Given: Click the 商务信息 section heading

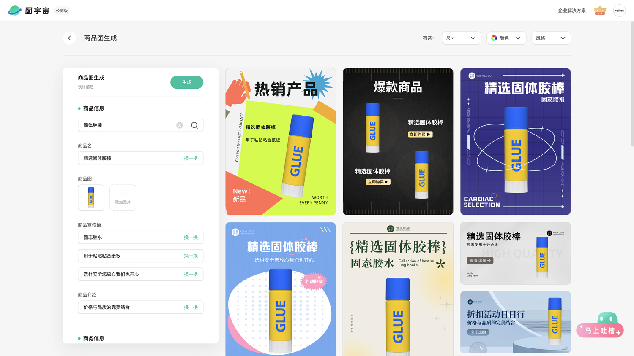Looking at the screenshot, I should (x=93, y=338).
